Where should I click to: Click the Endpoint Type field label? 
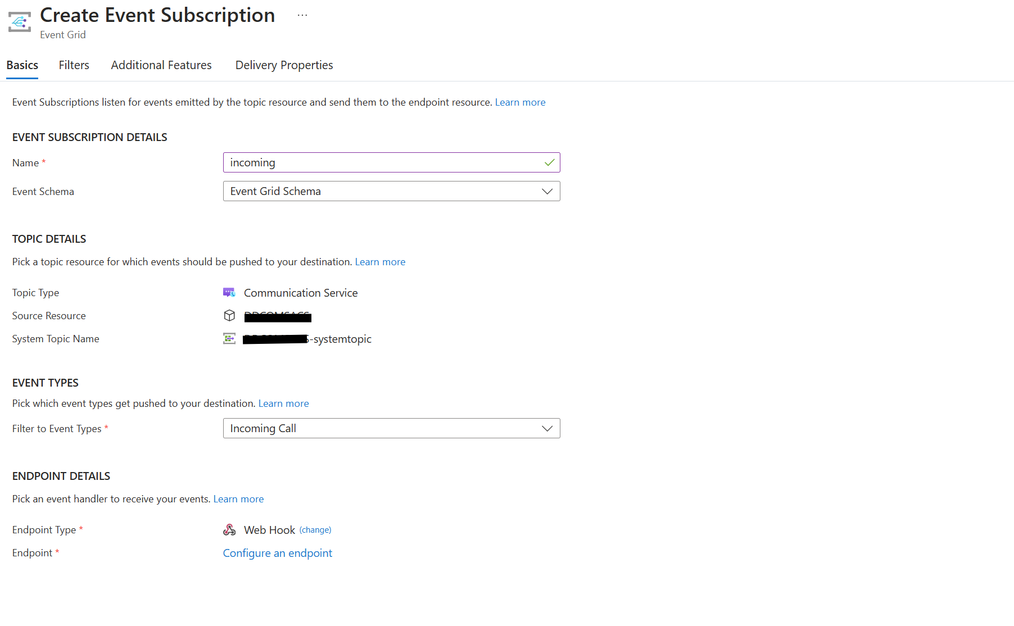[44, 530]
